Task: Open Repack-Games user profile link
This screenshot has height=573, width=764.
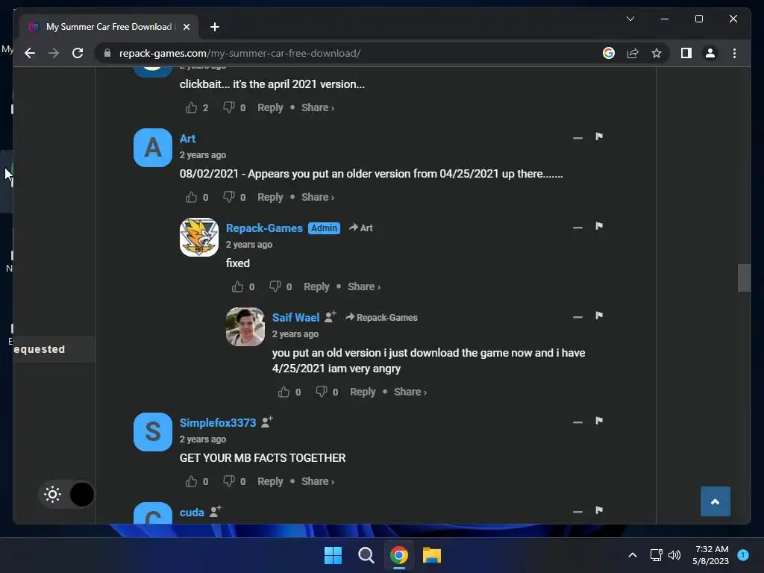Action: [x=264, y=228]
